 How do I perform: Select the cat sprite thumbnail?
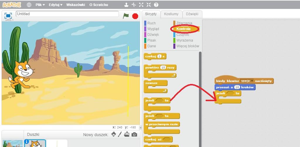pos(35,143)
